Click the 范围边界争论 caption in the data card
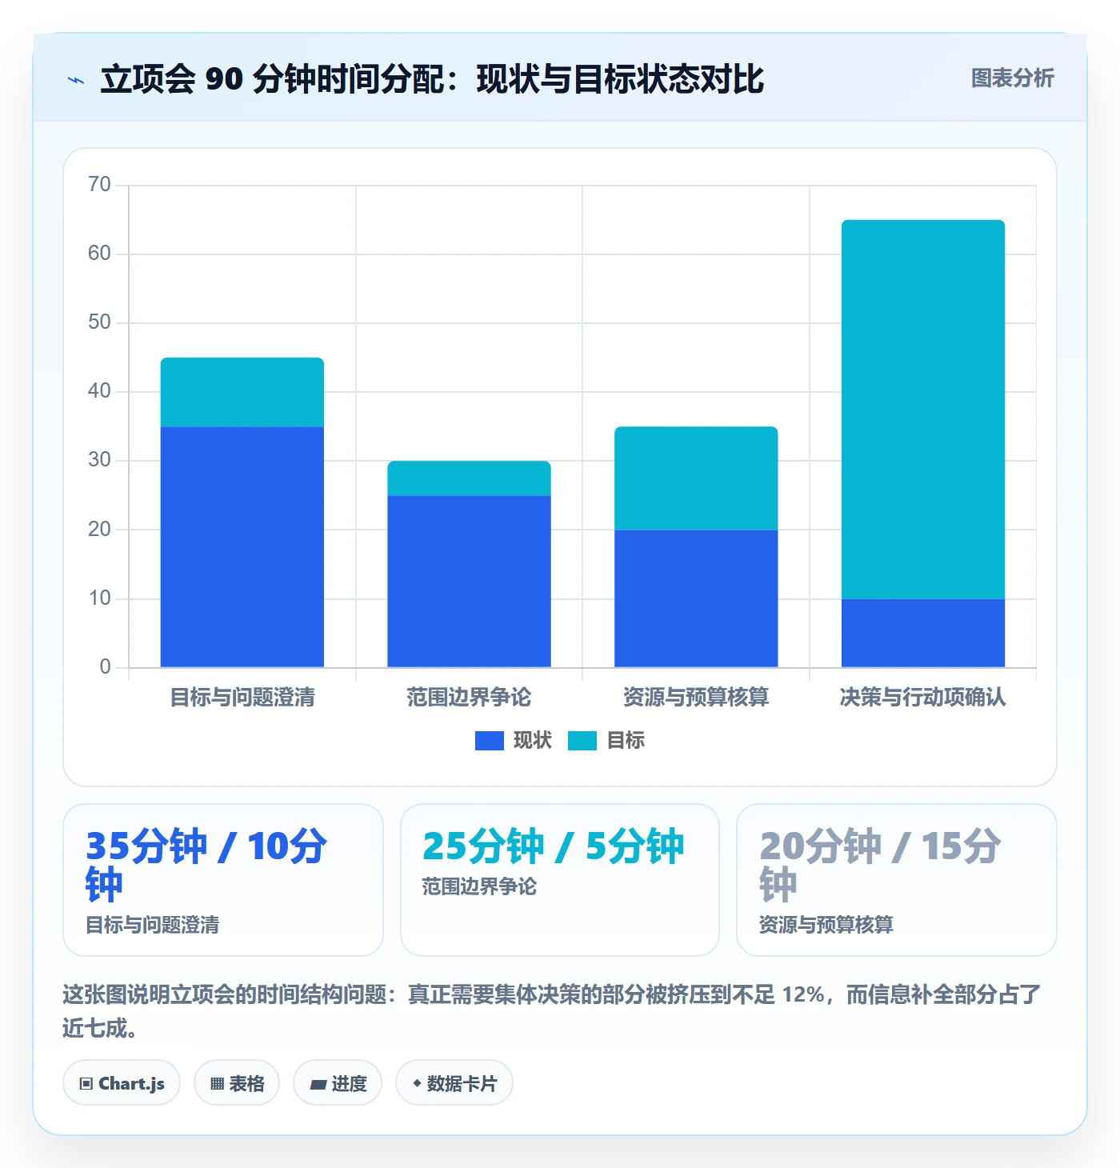The width and height of the screenshot is (1120, 1168). [x=479, y=887]
